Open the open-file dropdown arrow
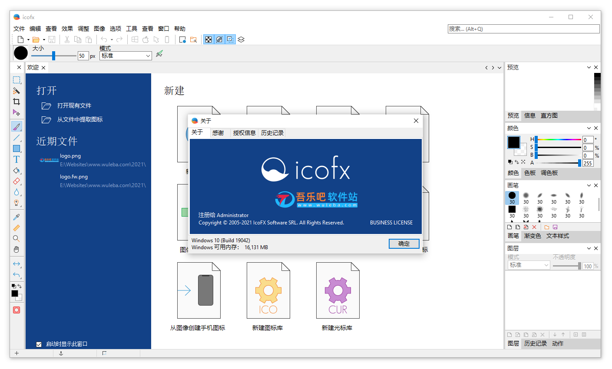The image size is (612, 369). [44, 40]
